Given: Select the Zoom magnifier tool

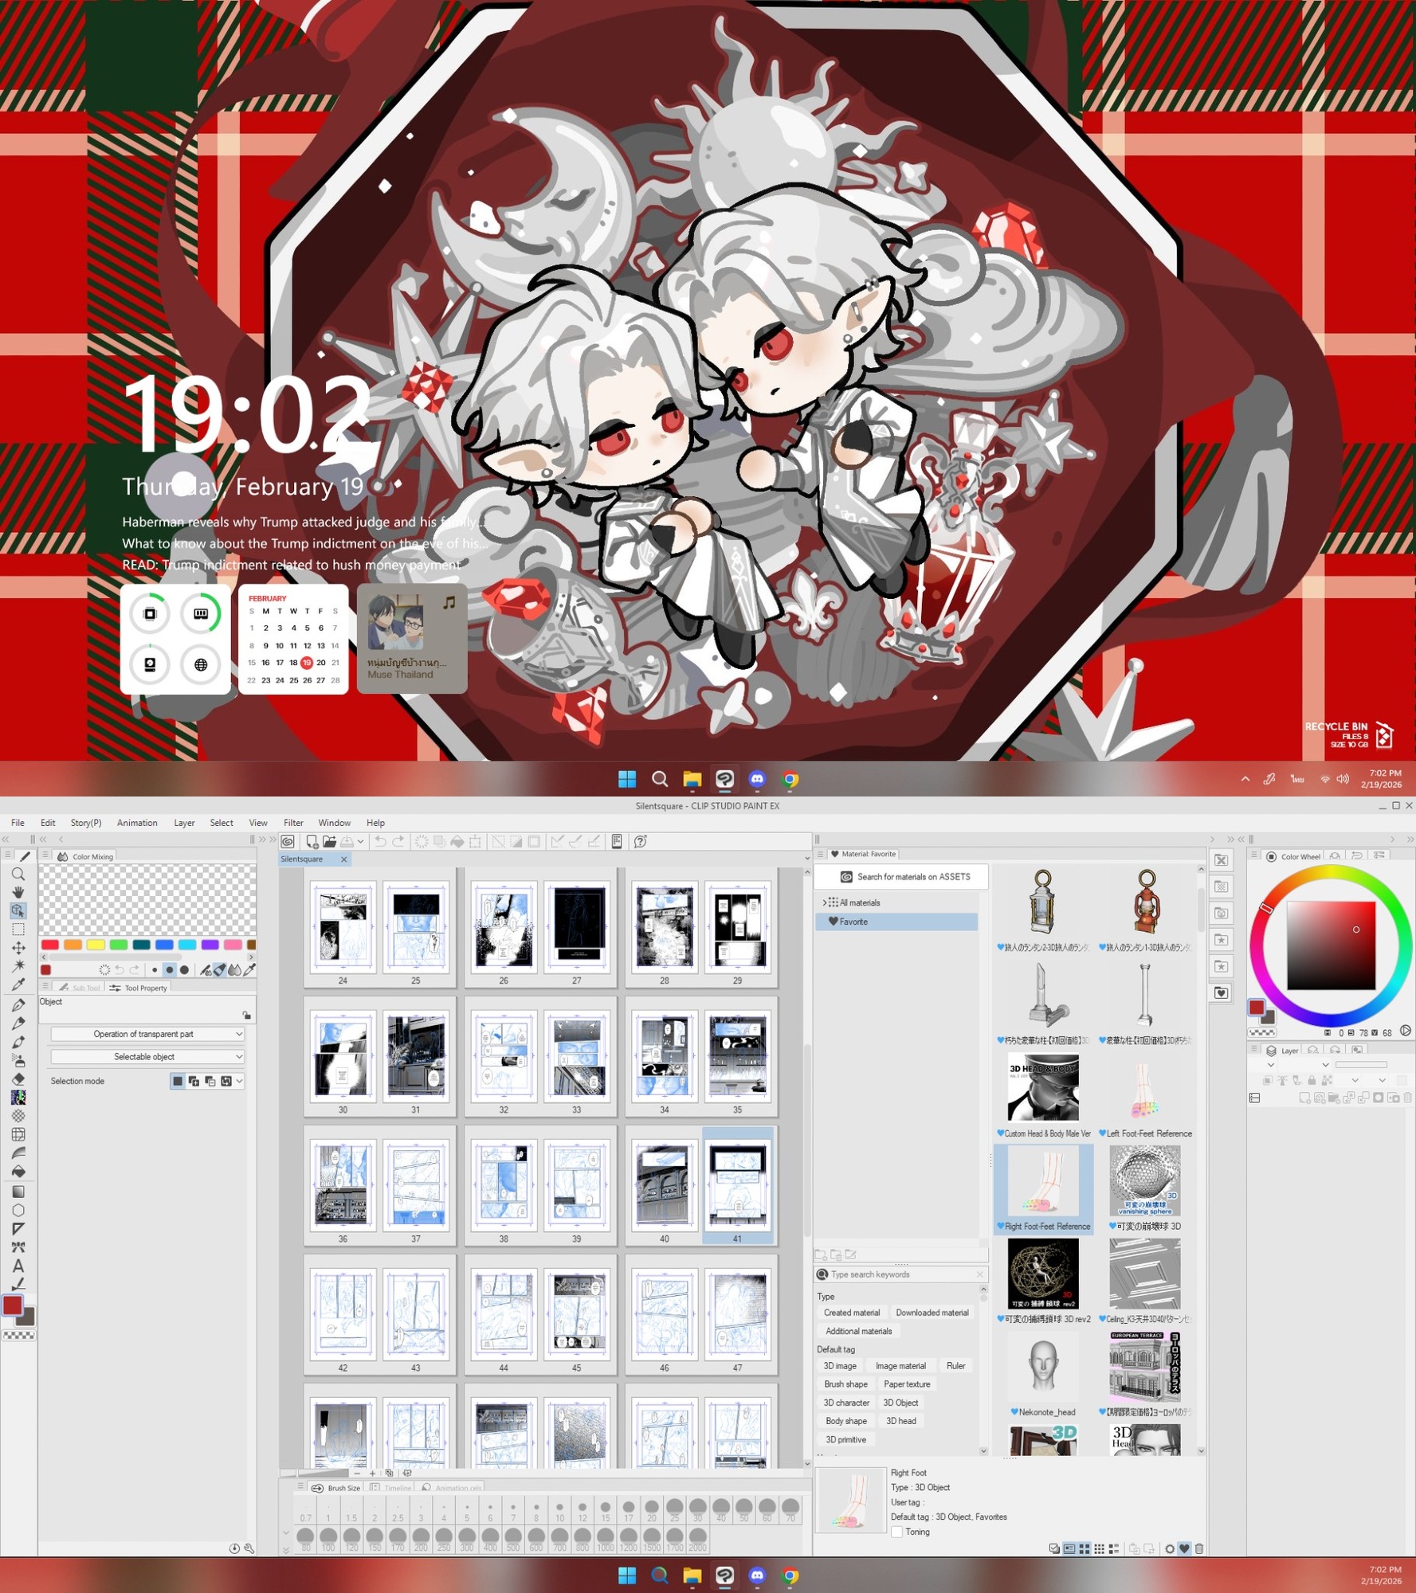Looking at the screenshot, I should [18, 875].
